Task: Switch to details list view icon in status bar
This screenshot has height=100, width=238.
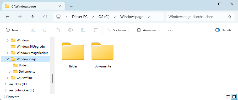Action: pos(228,97)
